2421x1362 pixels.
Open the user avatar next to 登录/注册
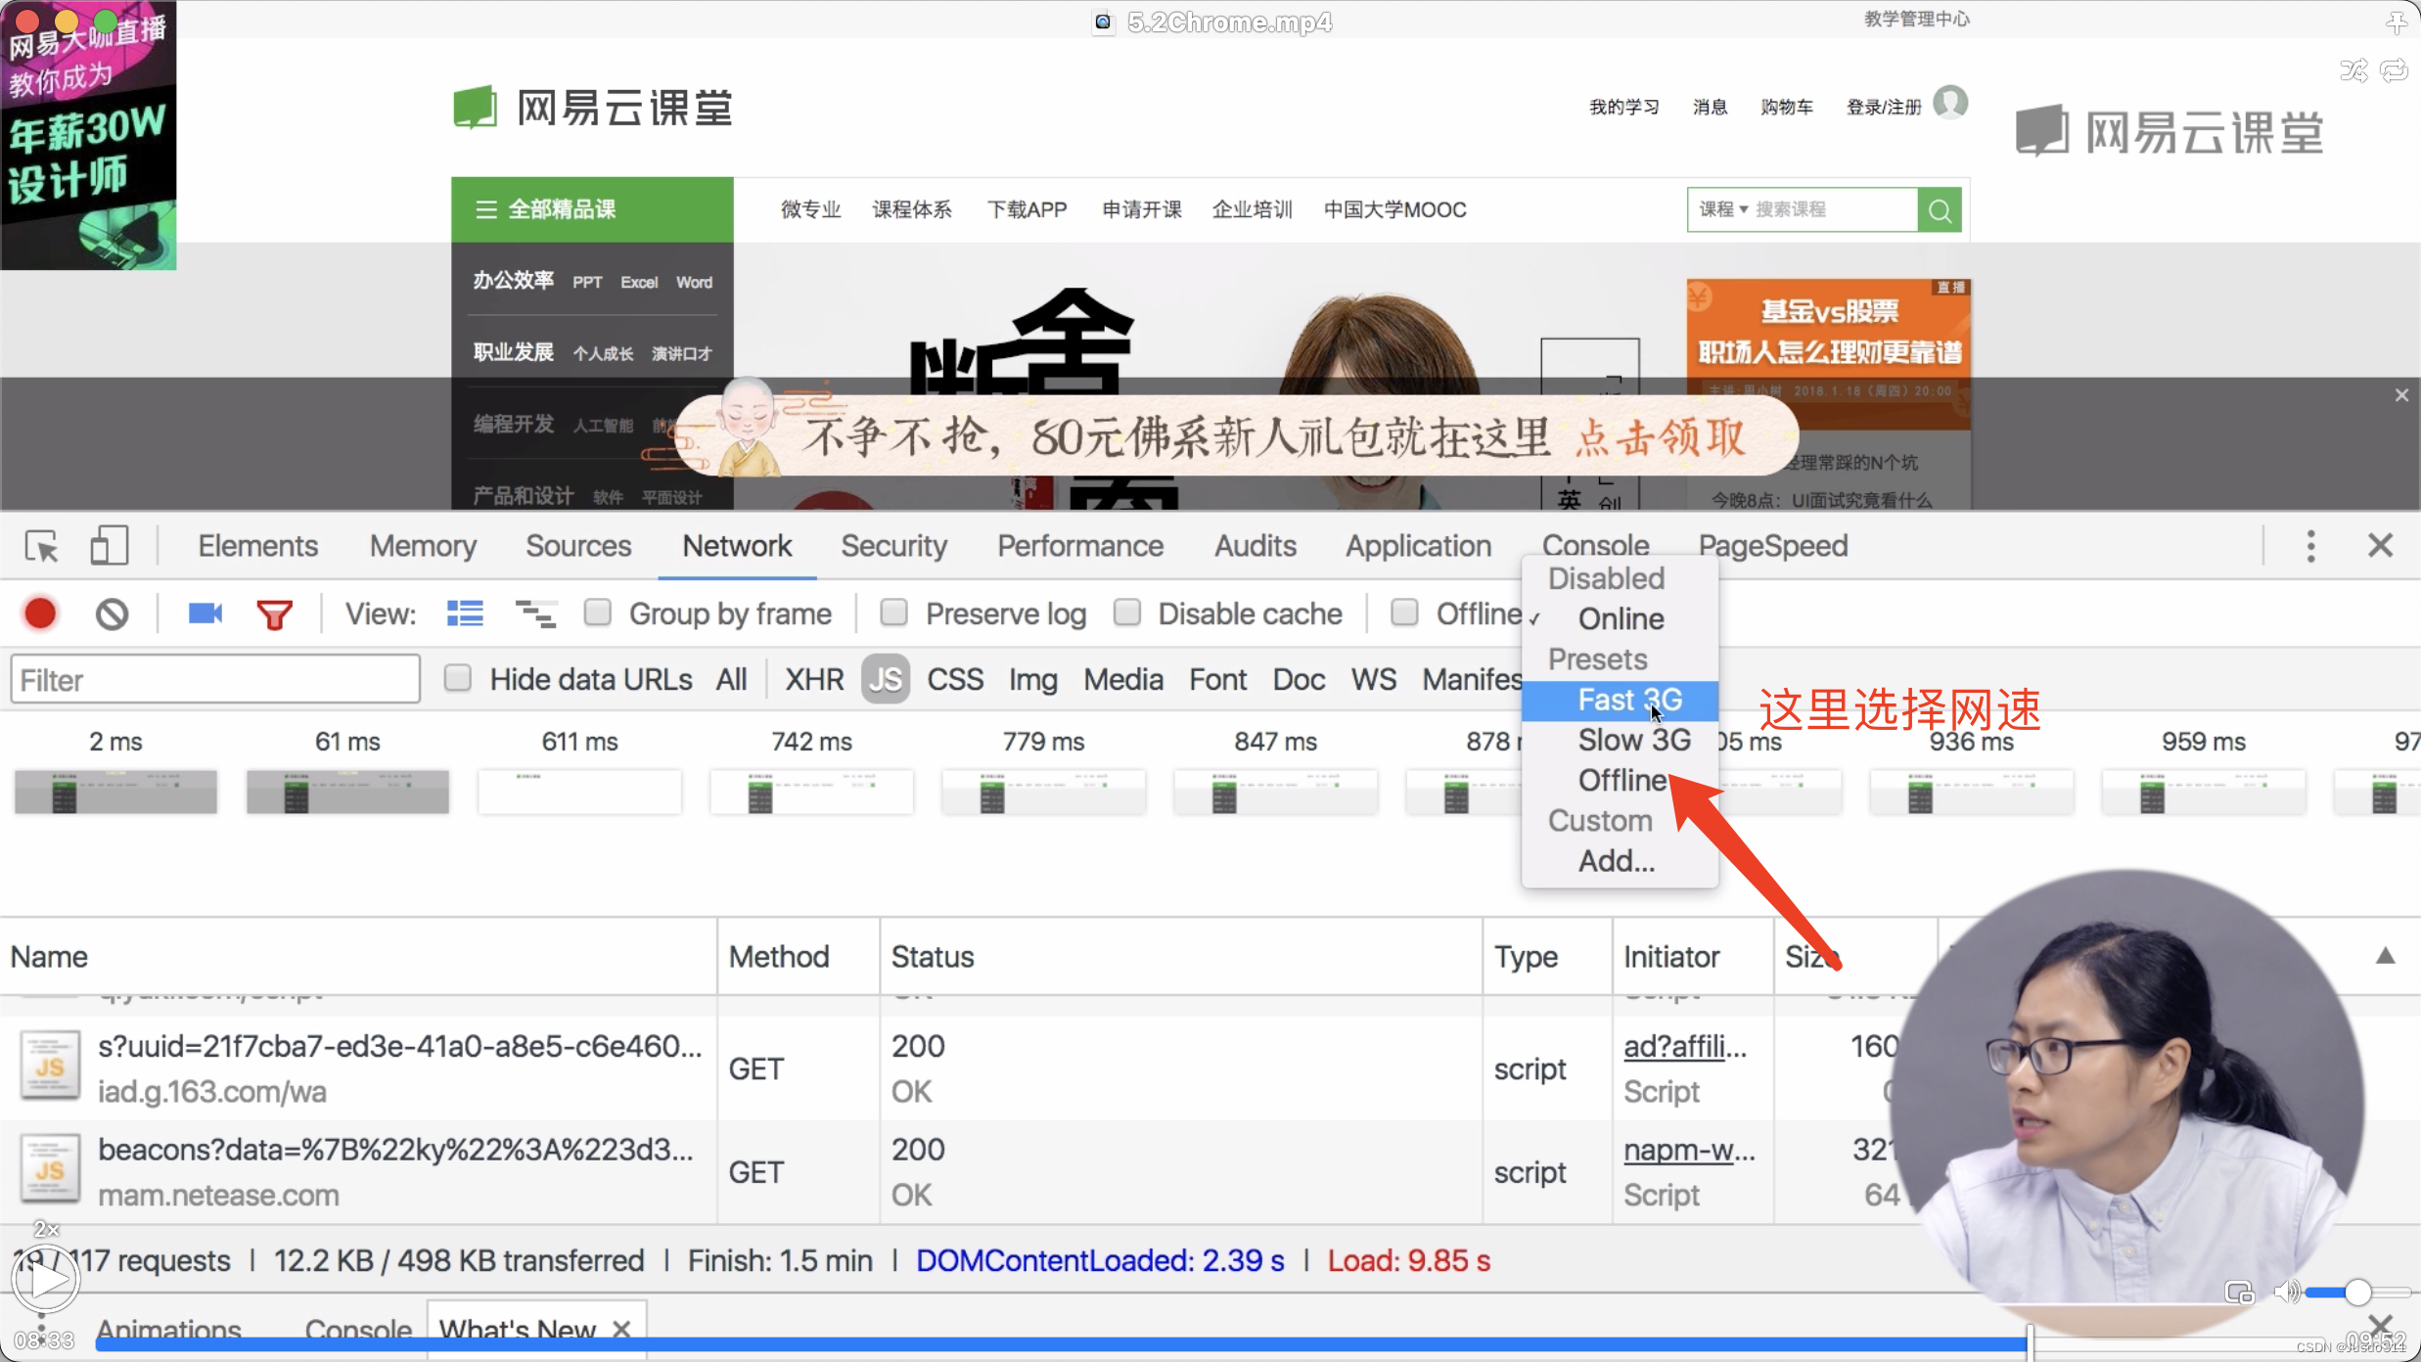point(1950,103)
